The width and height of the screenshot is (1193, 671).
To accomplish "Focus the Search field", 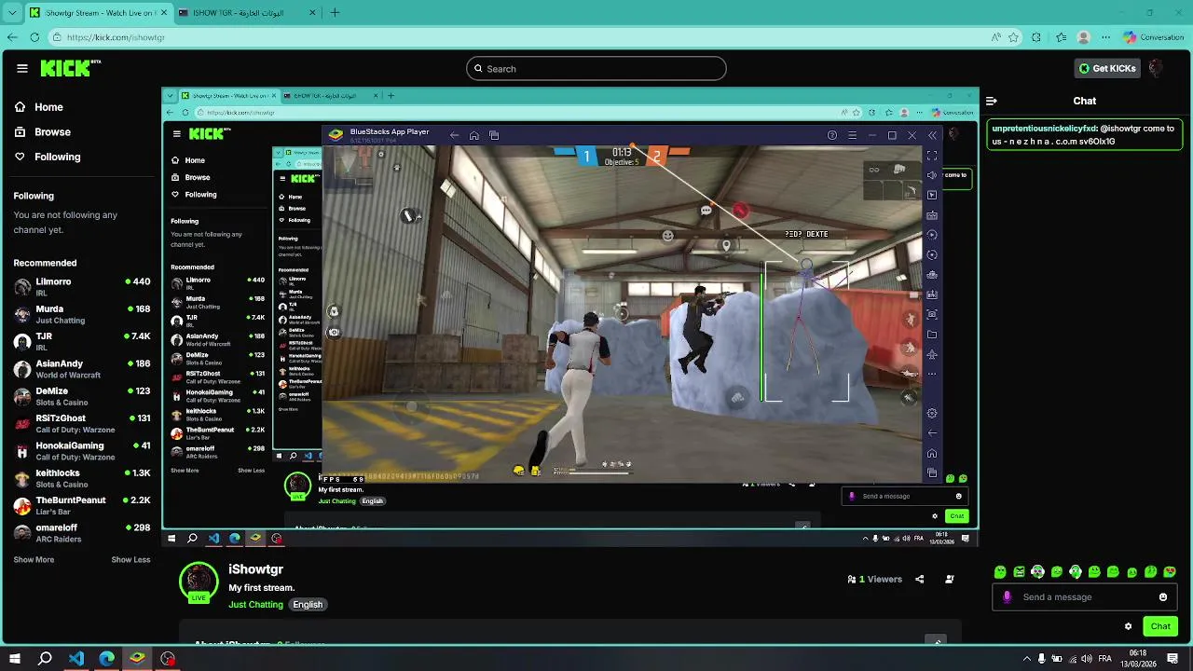I will tap(596, 68).
